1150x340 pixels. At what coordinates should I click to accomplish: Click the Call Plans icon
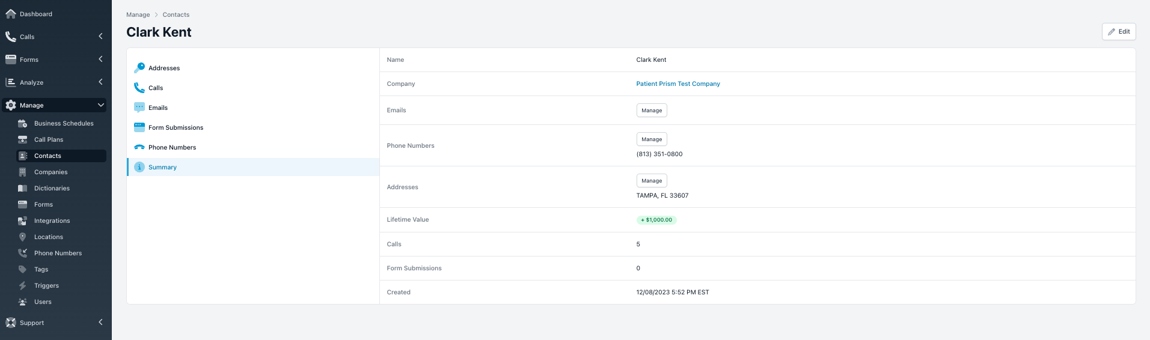point(23,139)
